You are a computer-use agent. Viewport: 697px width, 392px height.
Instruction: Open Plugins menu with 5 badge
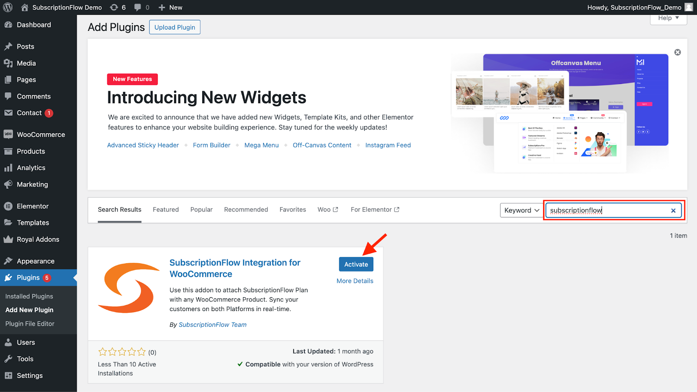coord(38,278)
